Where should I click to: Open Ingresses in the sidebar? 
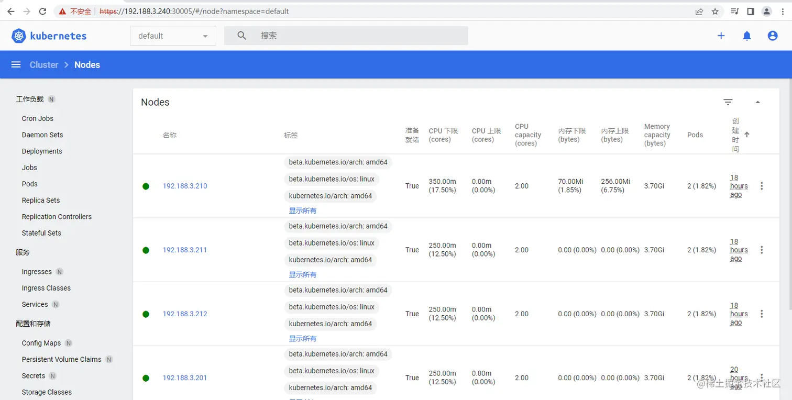pyautogui.click(x=37, y=272)
